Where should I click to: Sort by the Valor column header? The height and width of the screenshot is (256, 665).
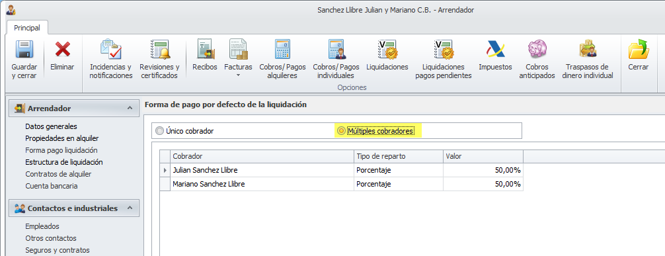(483, 156)
